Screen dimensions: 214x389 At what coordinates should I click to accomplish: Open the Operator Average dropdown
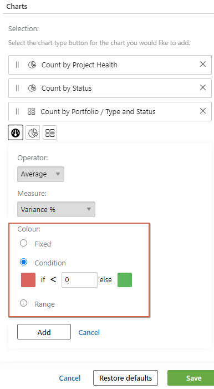point(41,174)
